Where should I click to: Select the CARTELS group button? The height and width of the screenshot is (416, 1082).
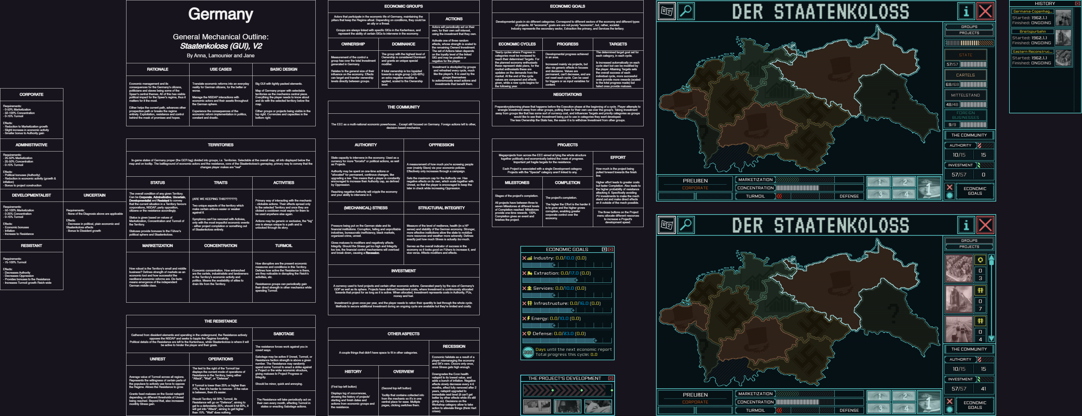point(965,75)
